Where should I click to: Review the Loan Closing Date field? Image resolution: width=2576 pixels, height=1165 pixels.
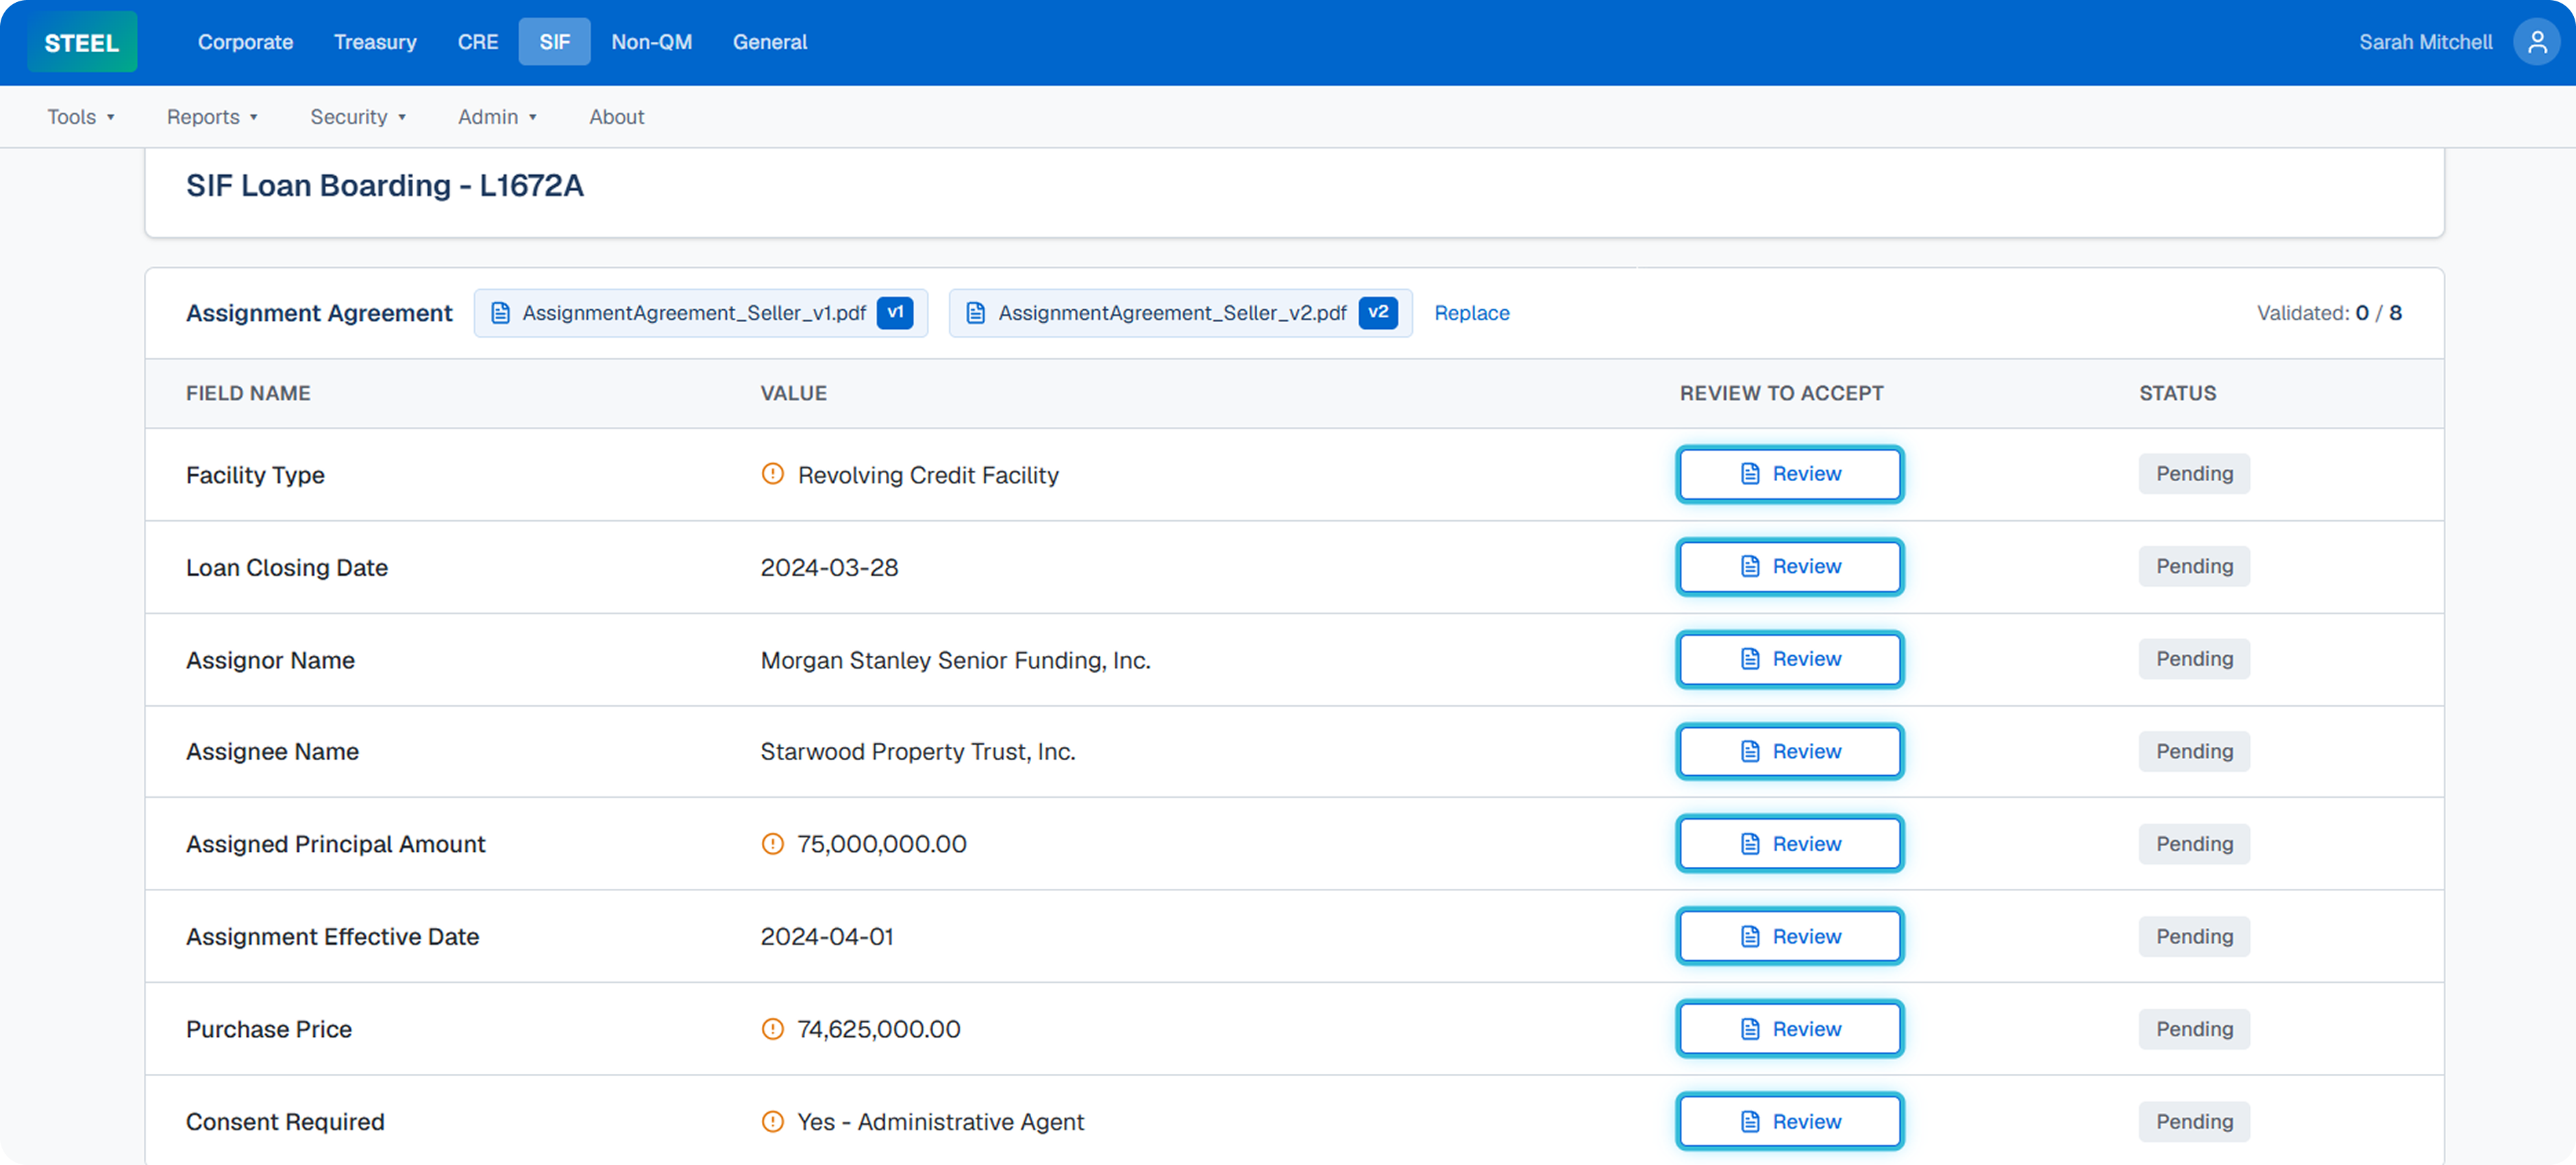tap(1790, 567)
